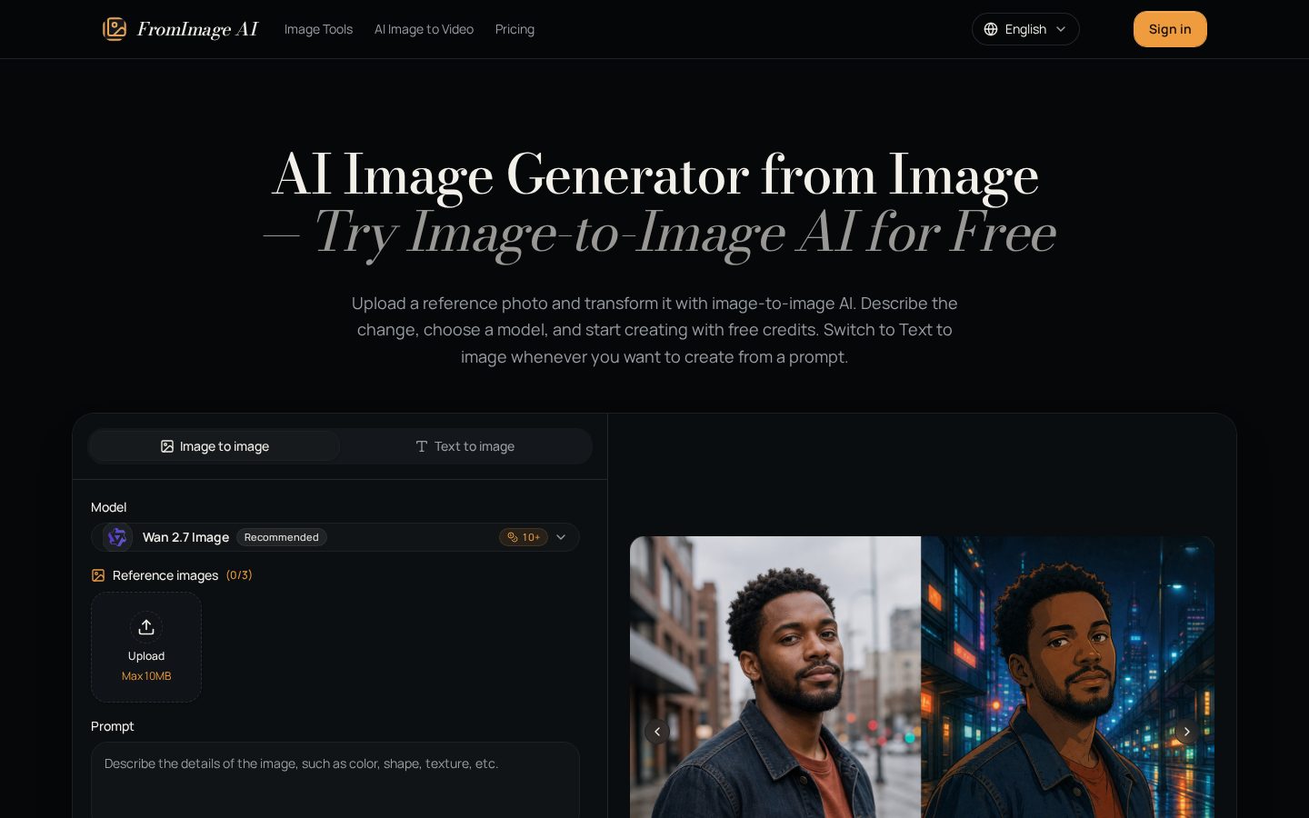The width and height of the screenshot is (1309, 818).
Task: Show the previous example image
Action: pos(657,732)
